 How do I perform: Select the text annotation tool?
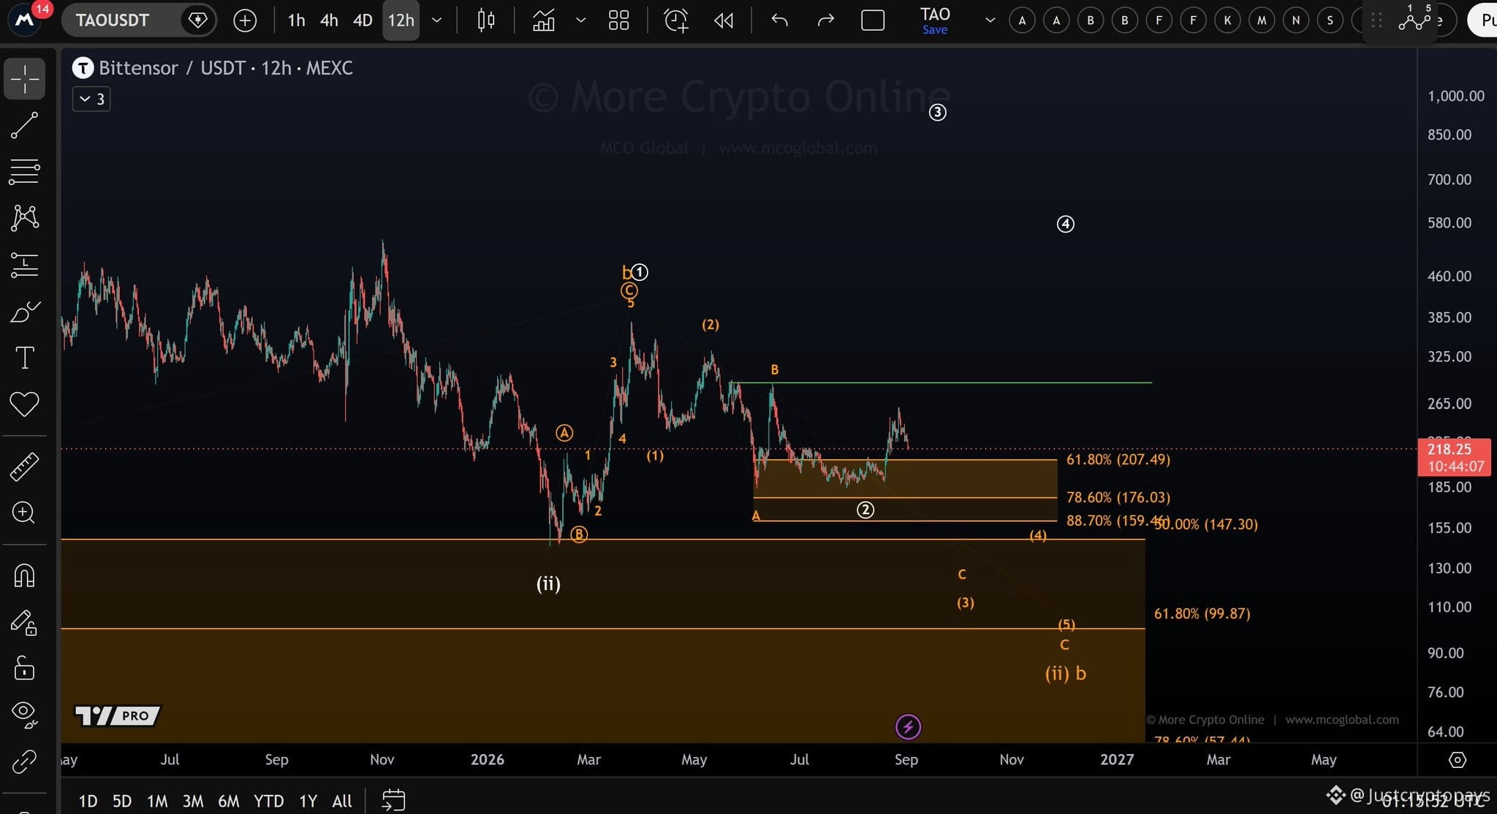click(x=24, y=358)
